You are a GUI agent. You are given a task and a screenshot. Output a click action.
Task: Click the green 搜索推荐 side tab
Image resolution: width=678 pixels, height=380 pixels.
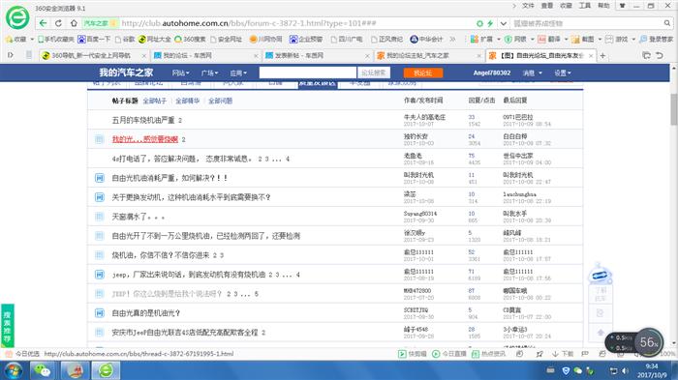click(x=8, y=326)
